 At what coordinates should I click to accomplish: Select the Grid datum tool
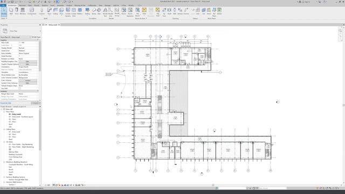click(x=198, y=11)
